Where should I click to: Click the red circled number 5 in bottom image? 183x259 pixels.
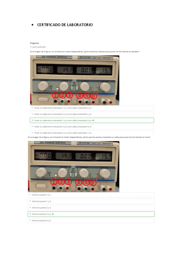[x=86, y=183]
